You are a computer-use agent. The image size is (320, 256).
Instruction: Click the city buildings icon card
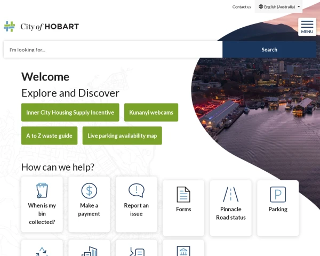(x=89, y=248)
